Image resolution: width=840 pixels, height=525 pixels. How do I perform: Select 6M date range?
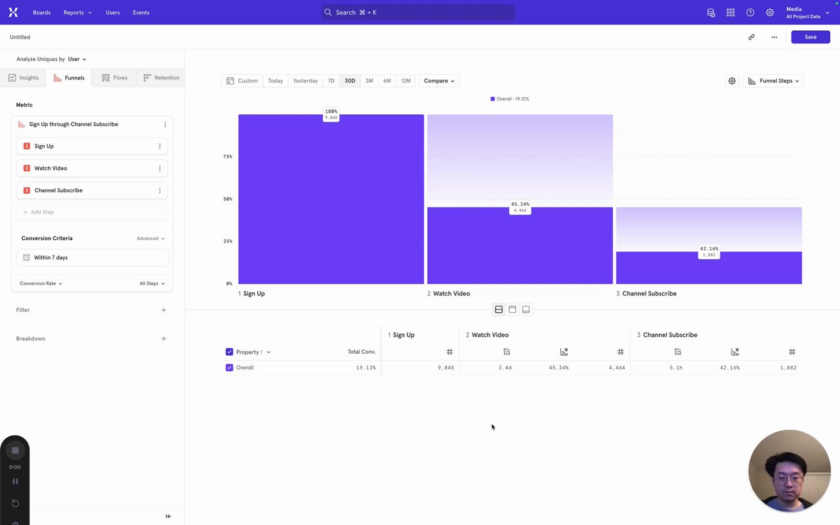[387, 81]
